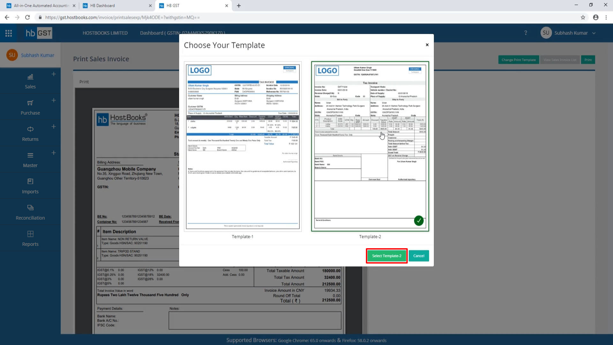613x345 pixels.
Task: Click the Change Print Template button
Action: (x=519, y=60)
